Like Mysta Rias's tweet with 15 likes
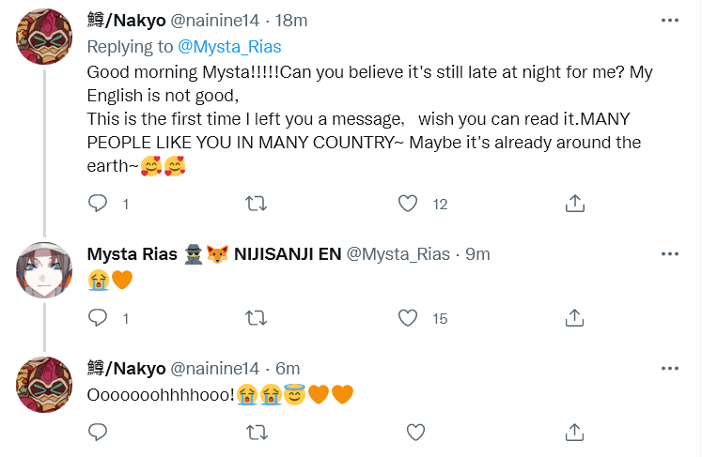The image size is (702, 457). pyautogui.click(x=408, y=319)
